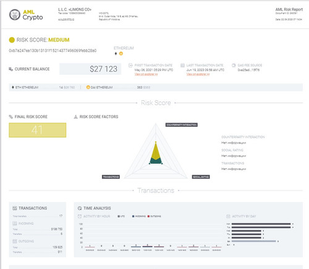Click the green area of the radar chart
Screen dimensions: 309x269
pyautogui.click(x=156, y=161)
